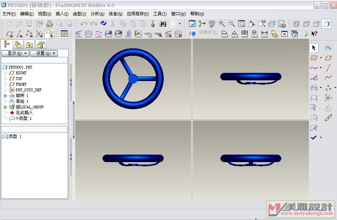Click the Zoom In magnifier icon
Image resolution: width=337 pixels, height=220 pixels.
[222, 23]
